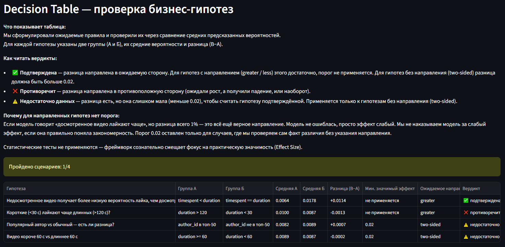Click the warning triangle beside 'Недостаточно данных' legend
Viewport: 505px width, 247px height.
click(x=15, y=101)
